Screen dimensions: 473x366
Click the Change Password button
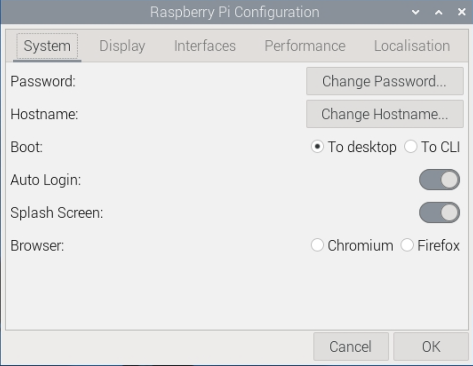pos(385,81)
